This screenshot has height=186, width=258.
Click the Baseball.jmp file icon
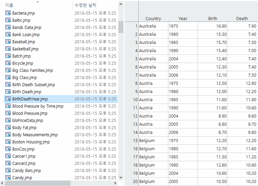pyautogui.click(x=8, y=42)
